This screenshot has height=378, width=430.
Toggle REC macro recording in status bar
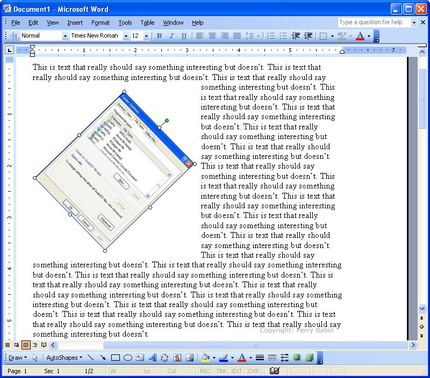(205, 371)
